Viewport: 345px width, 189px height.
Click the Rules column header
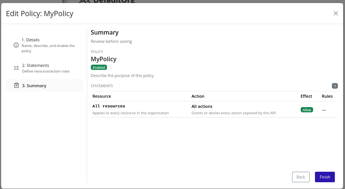327,96
